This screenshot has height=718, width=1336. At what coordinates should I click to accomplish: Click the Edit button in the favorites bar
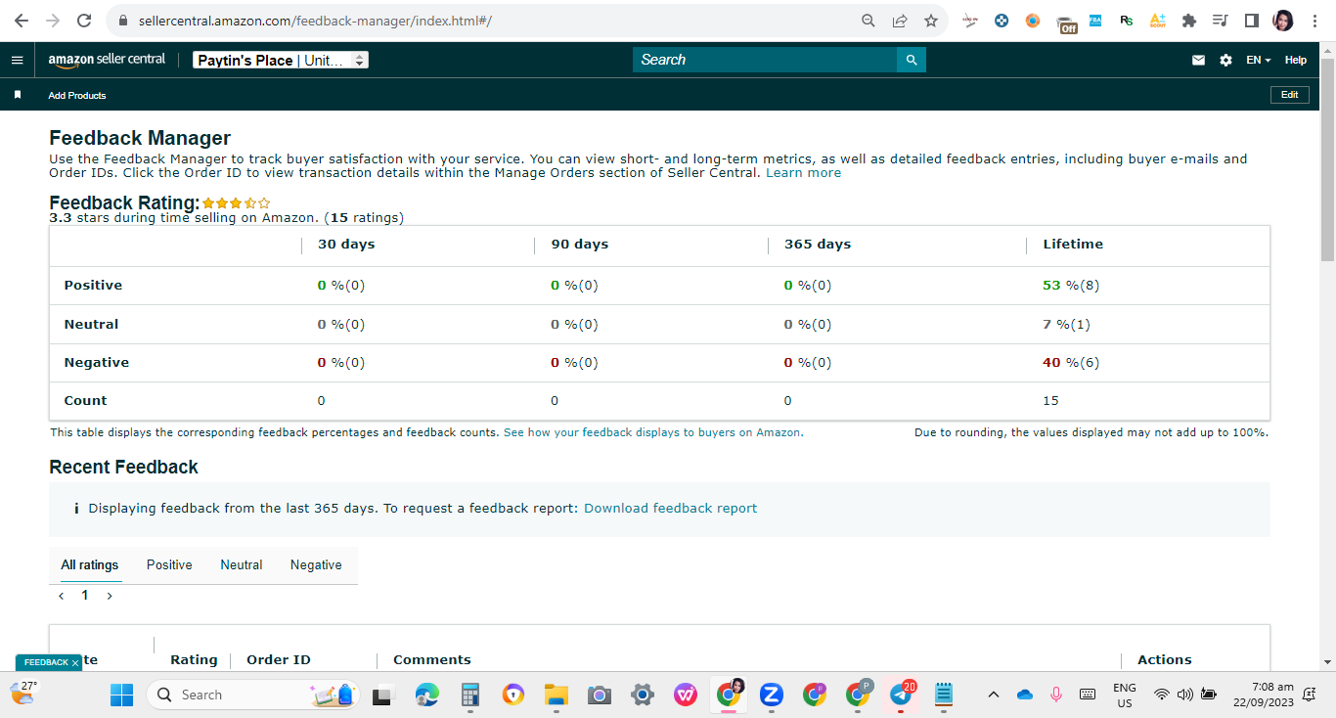point(1289,95)
